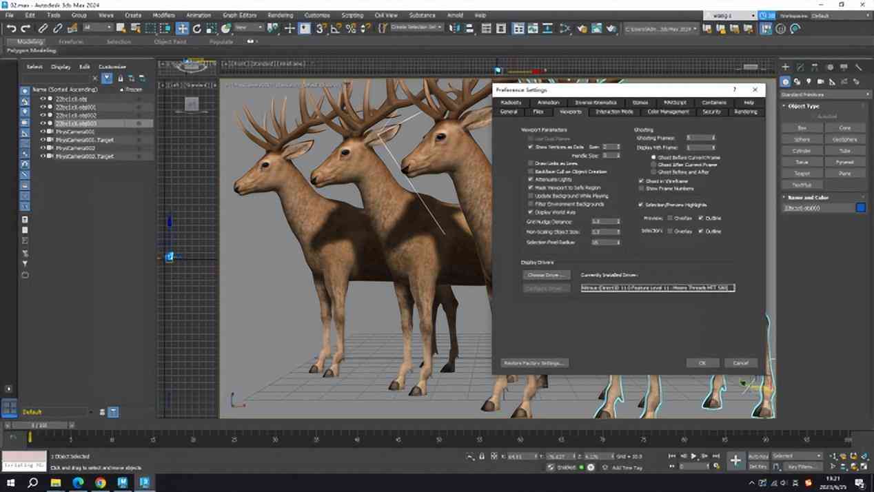Open the Reference Coordinate System dropdown
This screenshot has height=492, width=874.
(249, 28)
